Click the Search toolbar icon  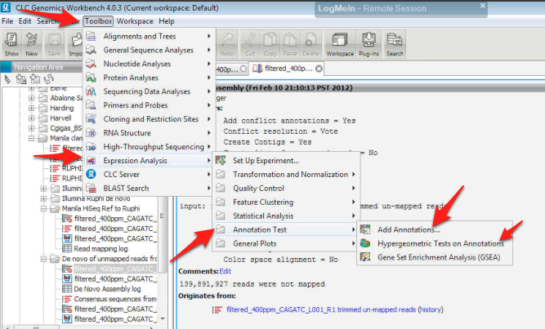tap(395, 42)
